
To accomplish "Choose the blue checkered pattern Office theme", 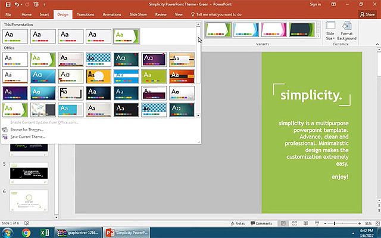I will pos(98,60).
